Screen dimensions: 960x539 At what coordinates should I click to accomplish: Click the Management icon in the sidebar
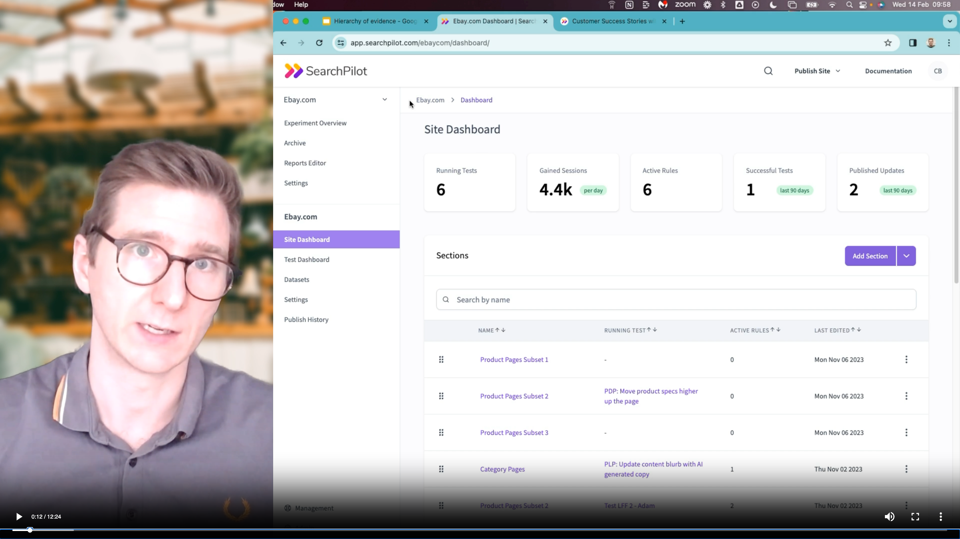tap(288, 507)
